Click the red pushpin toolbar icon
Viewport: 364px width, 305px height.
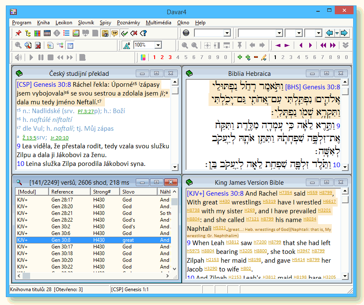click(18, 33)
